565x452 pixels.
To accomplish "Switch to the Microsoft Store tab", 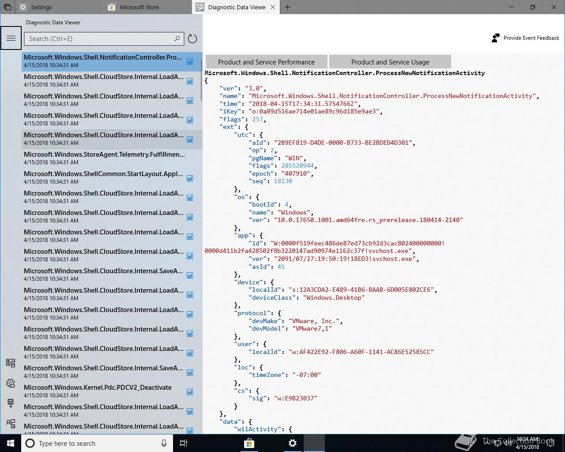I will (149, 7).
